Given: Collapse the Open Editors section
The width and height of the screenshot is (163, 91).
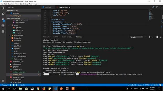Looking at the screenshot, I should coord(23,11).
